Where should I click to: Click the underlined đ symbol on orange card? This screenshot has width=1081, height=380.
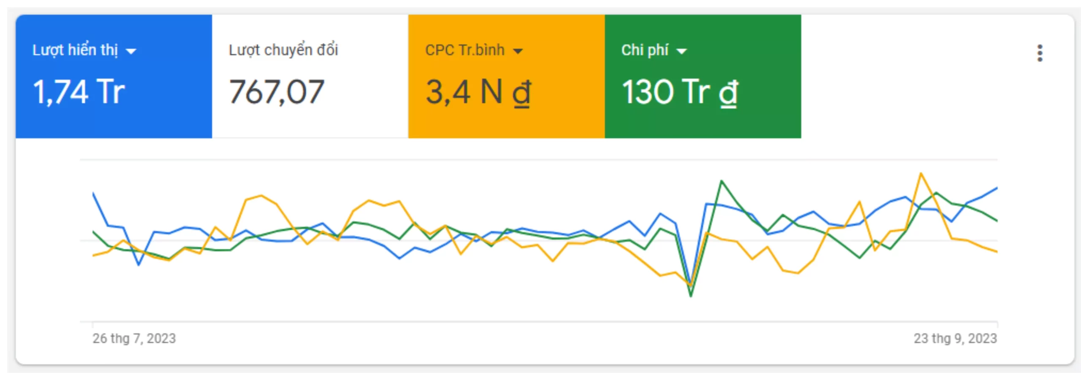(521, 93)
